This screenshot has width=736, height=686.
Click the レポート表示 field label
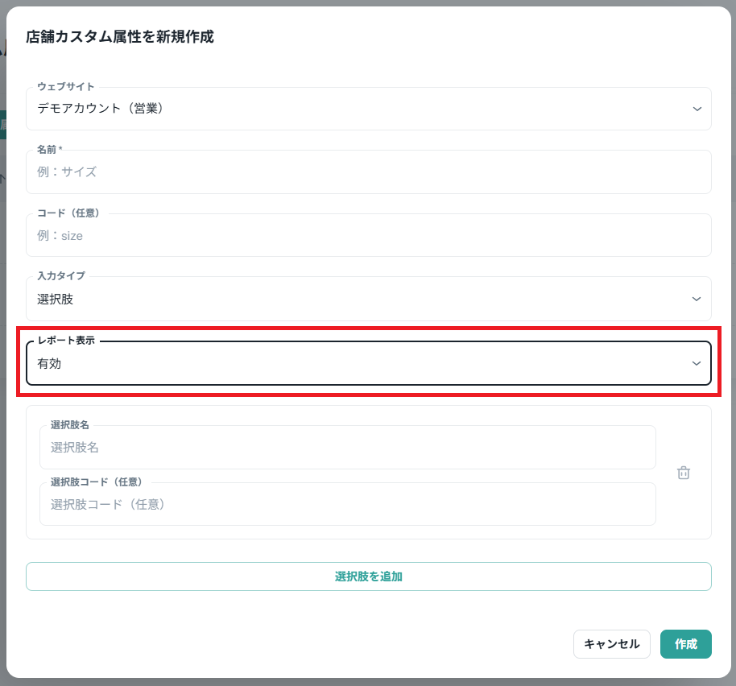(x=66, y=341)
